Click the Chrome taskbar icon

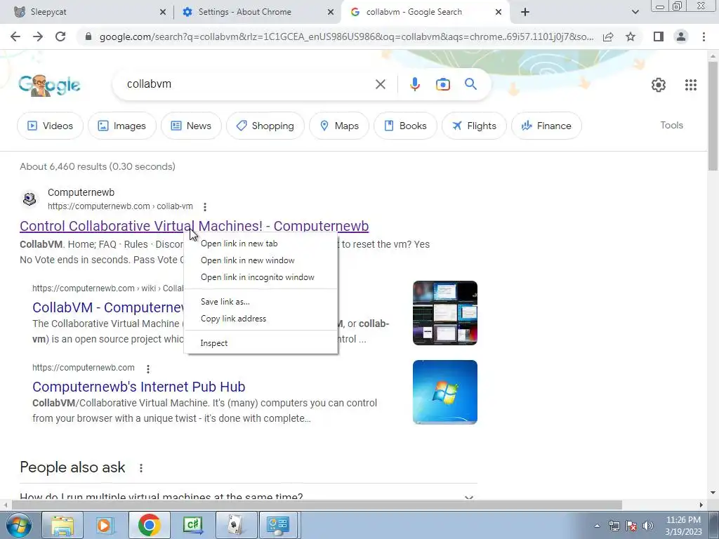click(149, 525)
